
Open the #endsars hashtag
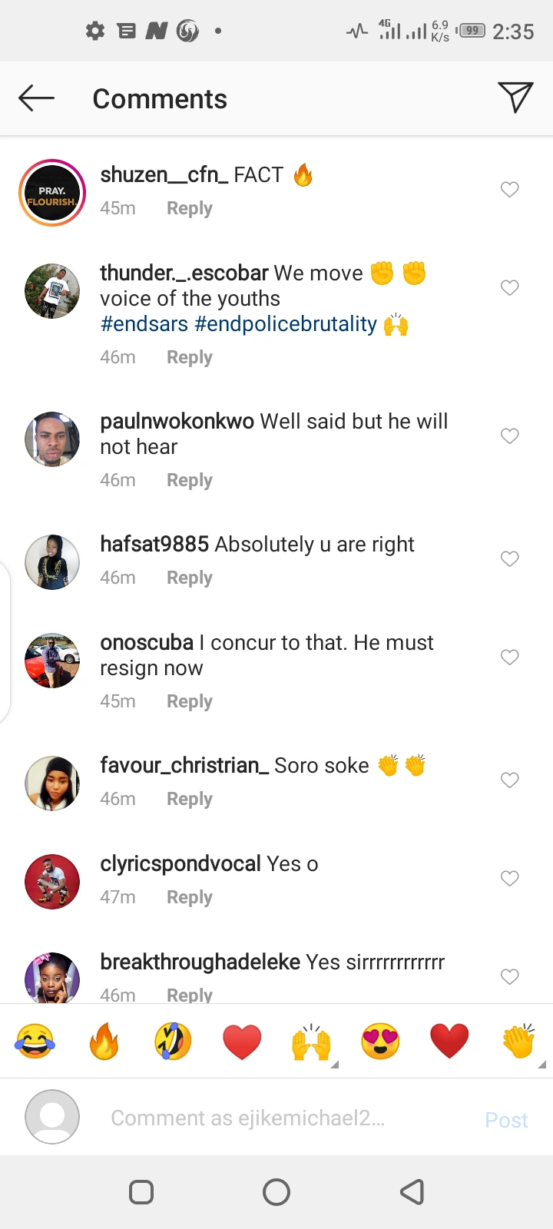pyautogui.click(x=144, y=324)
